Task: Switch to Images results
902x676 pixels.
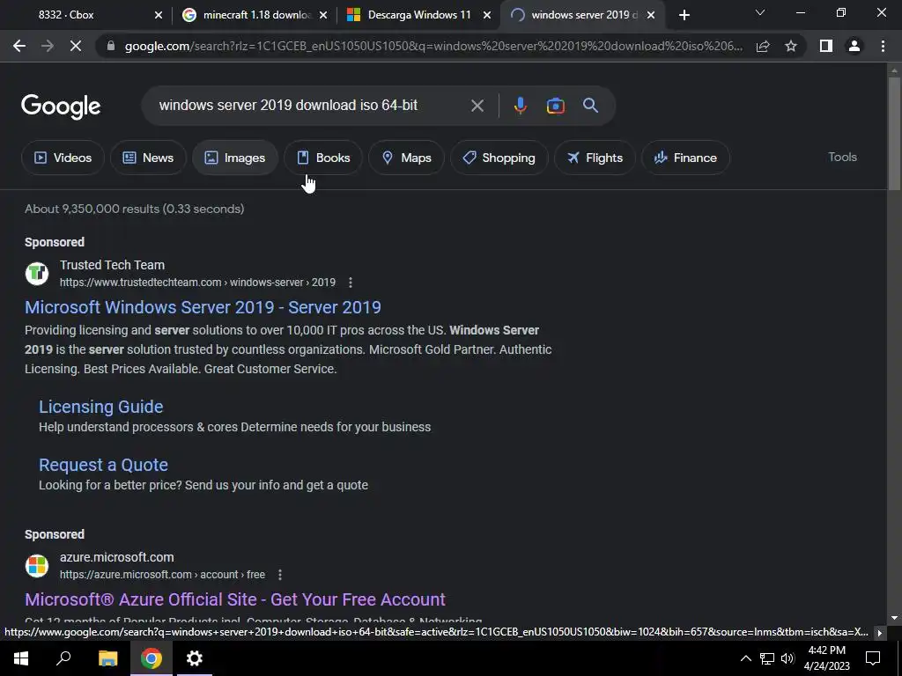Action: [235, 158]
